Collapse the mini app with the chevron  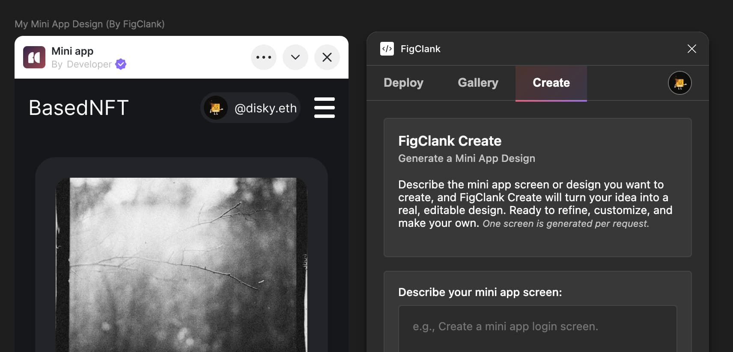point(295,57)
